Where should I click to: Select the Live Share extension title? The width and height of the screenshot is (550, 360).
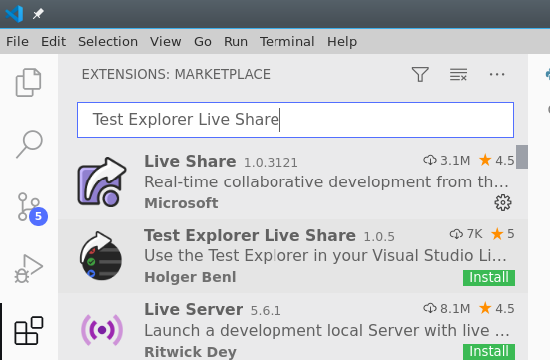click(190, 161)
